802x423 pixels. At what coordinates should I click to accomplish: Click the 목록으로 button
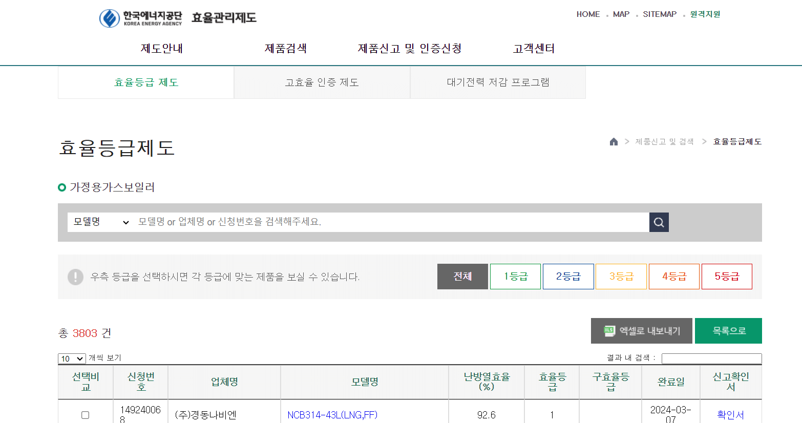[x=728, y=330]
